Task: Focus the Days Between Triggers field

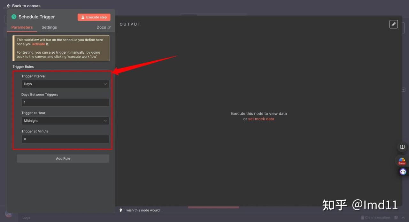Action: pos(65,103)
